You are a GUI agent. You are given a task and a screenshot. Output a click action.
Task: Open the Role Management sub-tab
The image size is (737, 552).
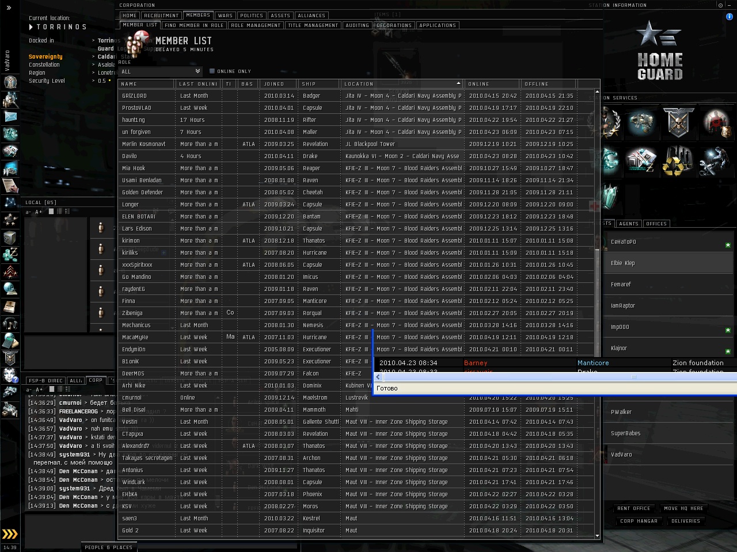[x=256, y=25]
